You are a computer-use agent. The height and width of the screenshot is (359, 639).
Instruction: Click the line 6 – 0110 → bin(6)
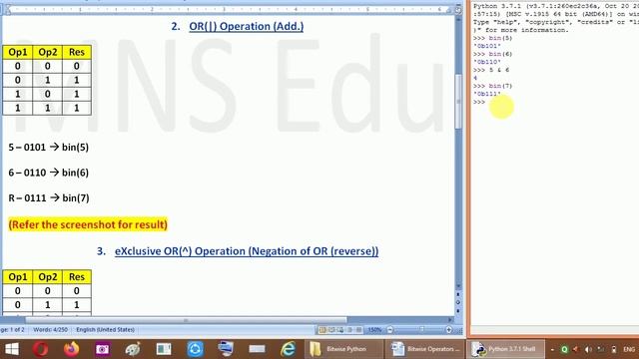(49, 173)
